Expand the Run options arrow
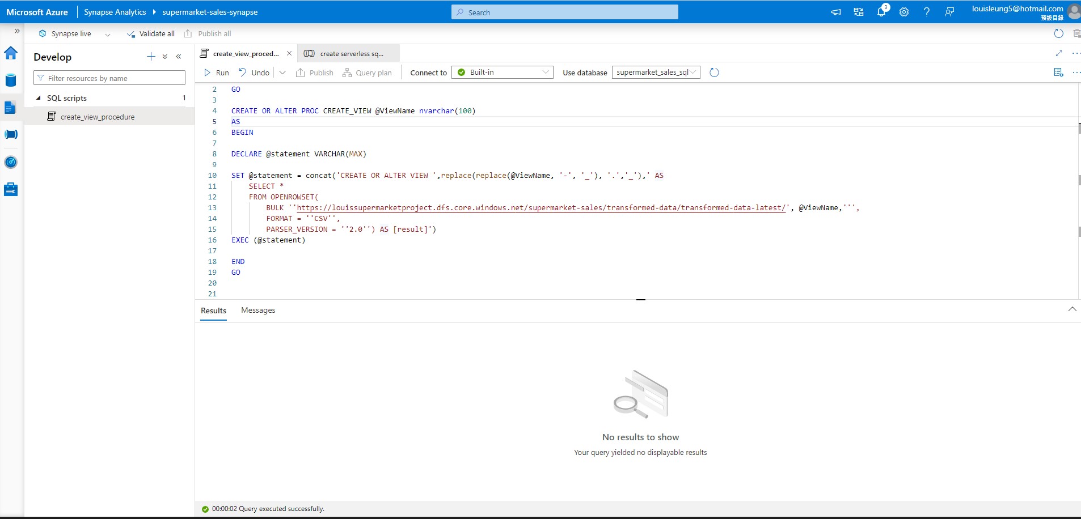The image size is (1081, 519). point(282,73)
